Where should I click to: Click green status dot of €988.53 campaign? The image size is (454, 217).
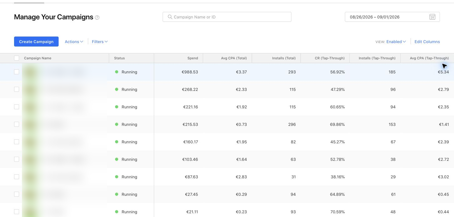coord(117,72)
